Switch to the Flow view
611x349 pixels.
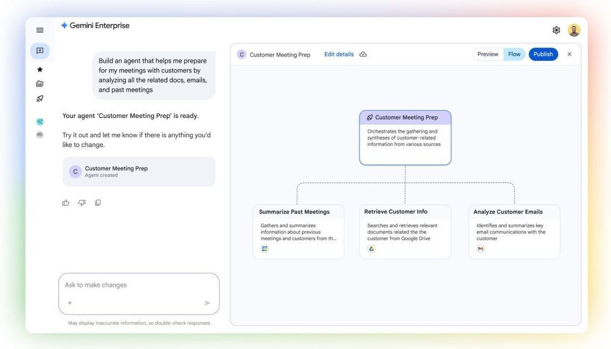[x=514, y=54]
